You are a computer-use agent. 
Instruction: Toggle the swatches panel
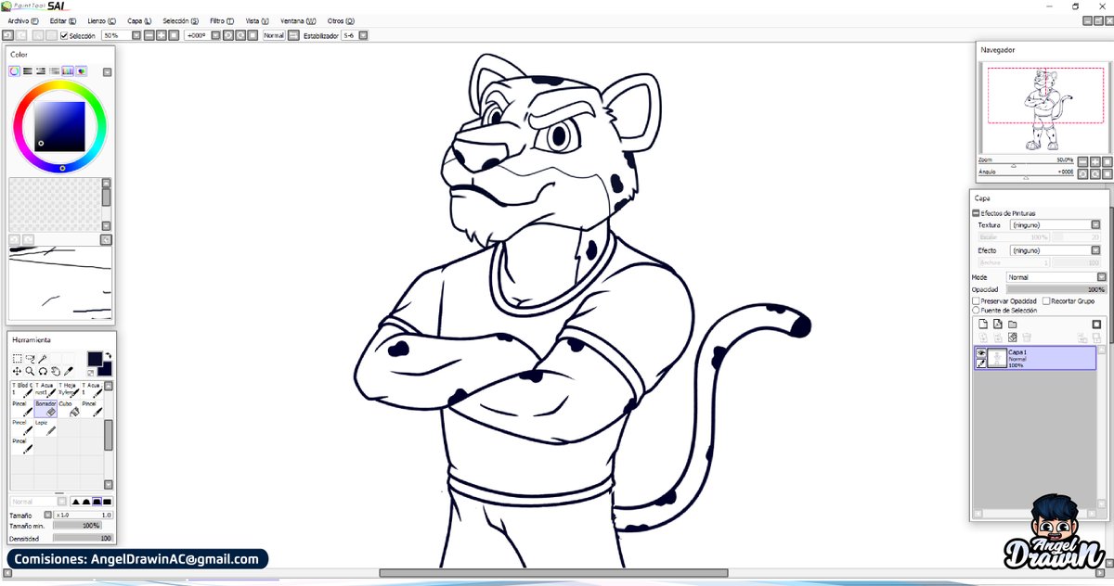tap(68, 71)
